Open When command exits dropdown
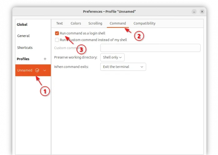This screenshot has height=155, width=218. [123, 67]
